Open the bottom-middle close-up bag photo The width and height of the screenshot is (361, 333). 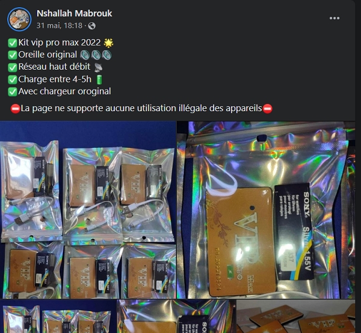(x=176, y=316)
